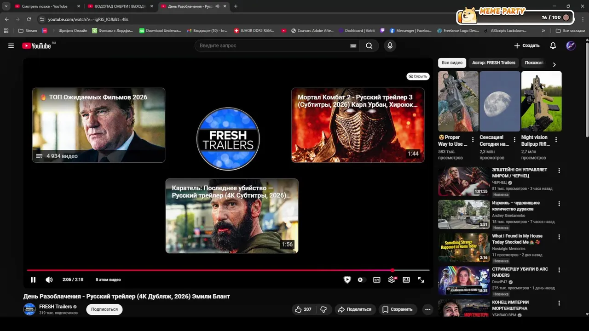Click the shield ad-block player icon
The width and height of the screenshot is (589, 331).
point(347,280)
